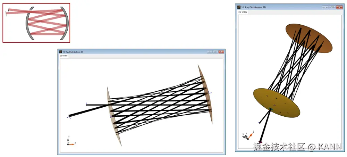The height and width of the screenshot is (157, 347).
Task: Close the right Ray Distribution 3D window
Action: 339,7
